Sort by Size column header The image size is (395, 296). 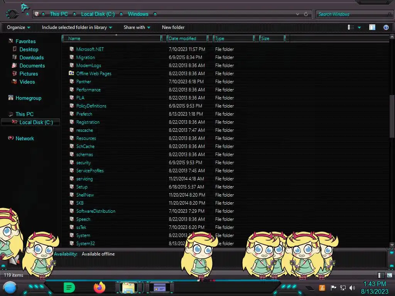pos(272,38)
